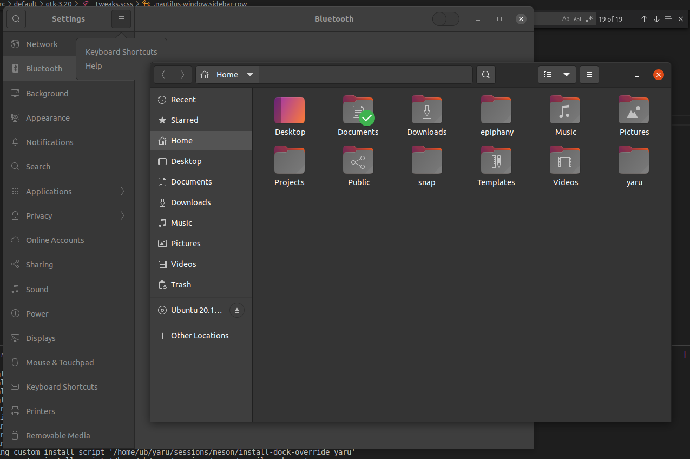
Task: Toggle whole word match in editor find bar
Action: 577,19
